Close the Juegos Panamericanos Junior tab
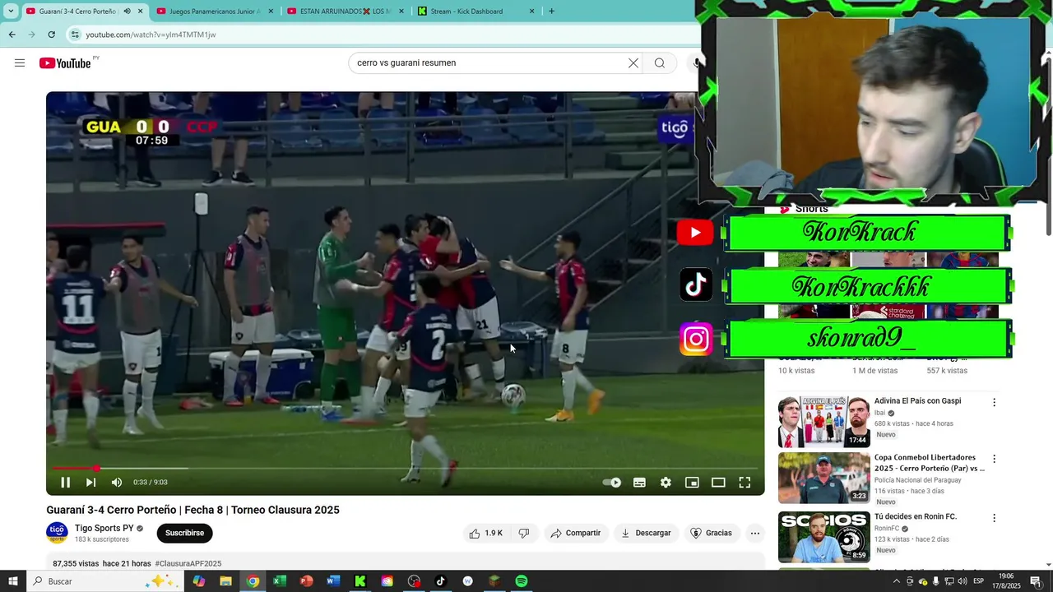Viewport: 1053px width, 592px height. pos(271,12)
